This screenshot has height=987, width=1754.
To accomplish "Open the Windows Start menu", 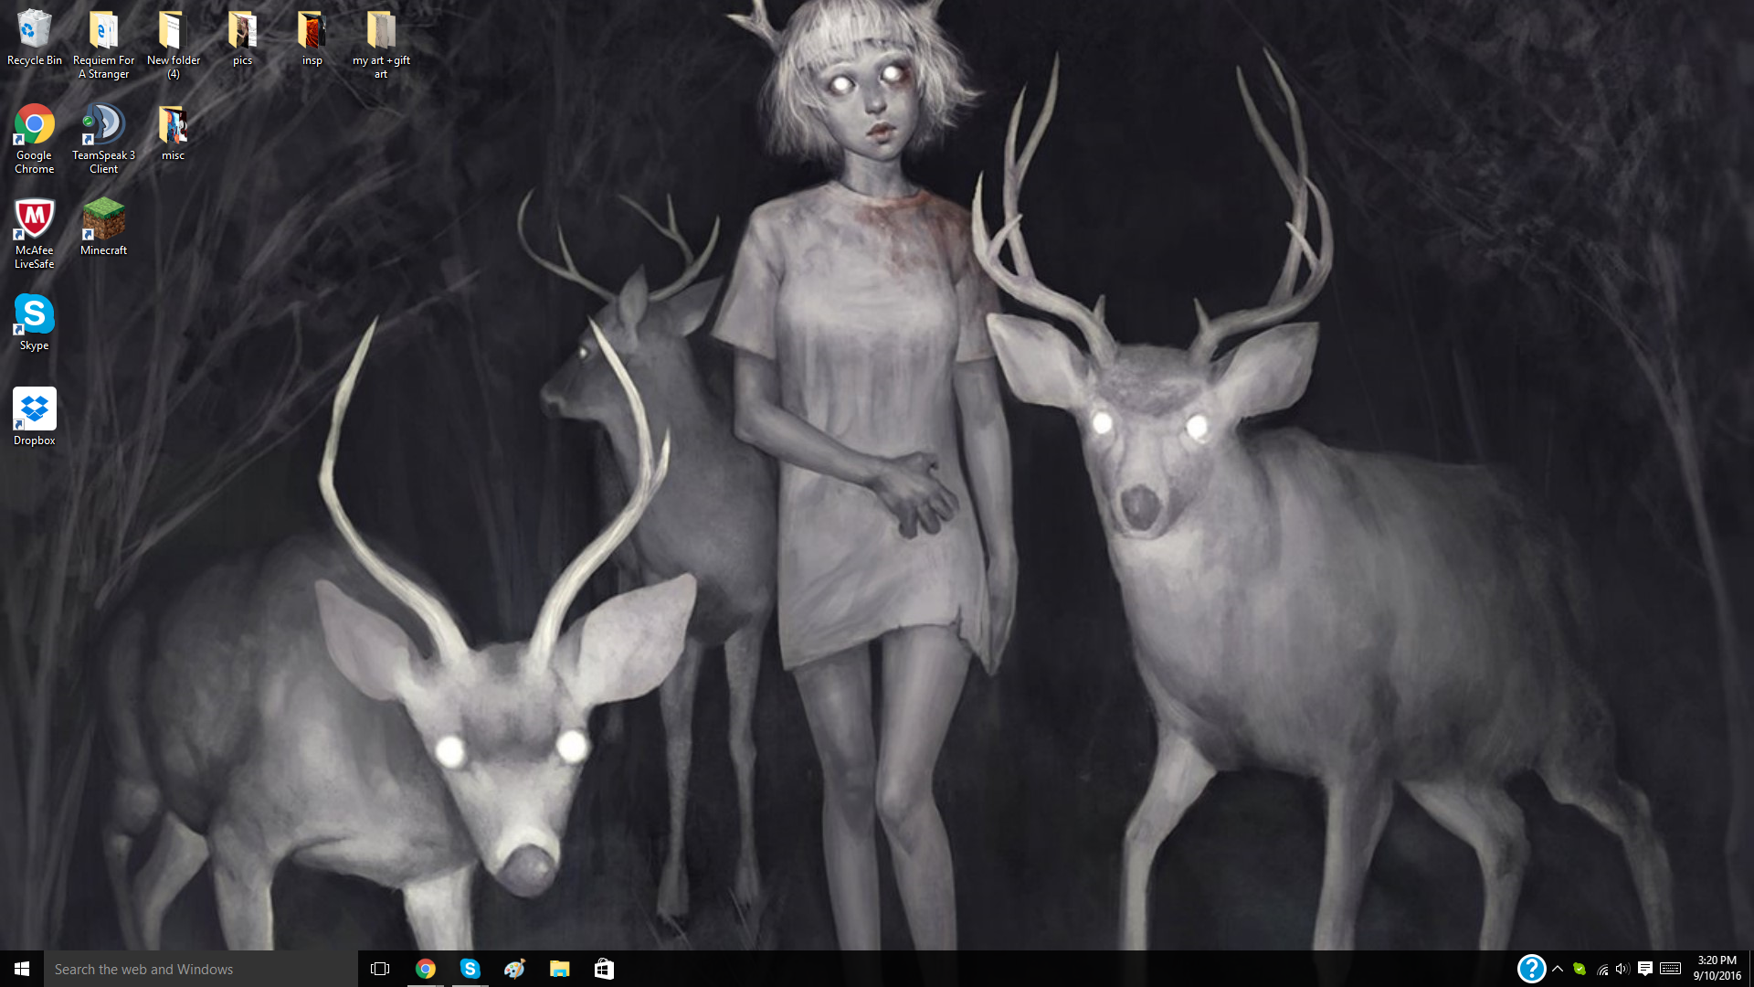I will tap(22, 969).
